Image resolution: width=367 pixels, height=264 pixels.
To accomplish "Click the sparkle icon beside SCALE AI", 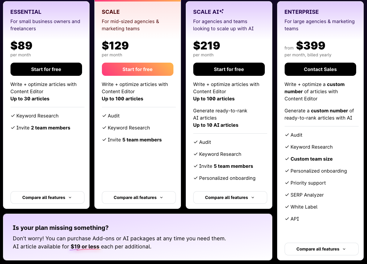I will pyautogui.click(x=222, y=11).
